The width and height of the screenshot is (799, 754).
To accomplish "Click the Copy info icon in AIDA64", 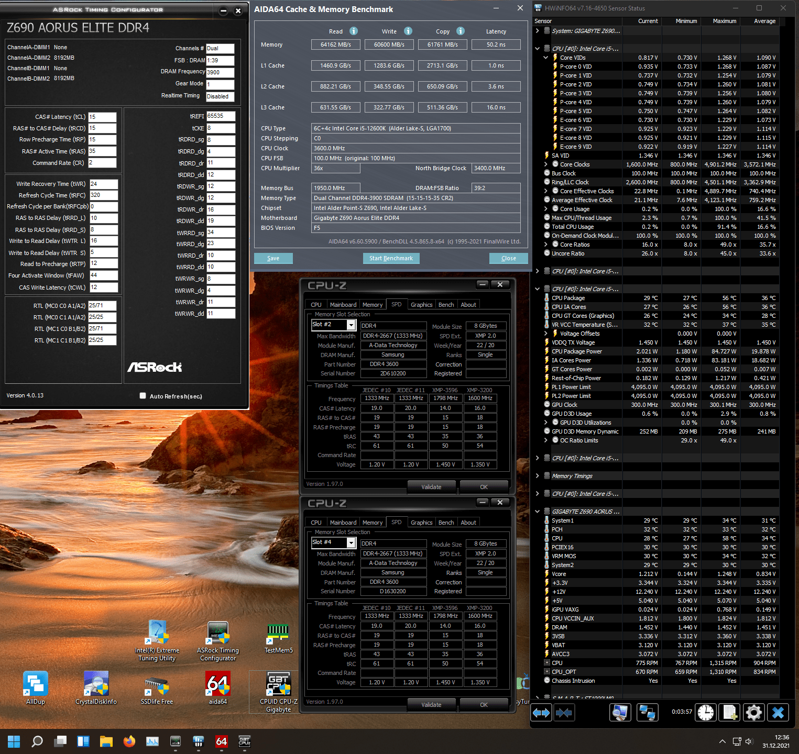I will coord(461,31).
